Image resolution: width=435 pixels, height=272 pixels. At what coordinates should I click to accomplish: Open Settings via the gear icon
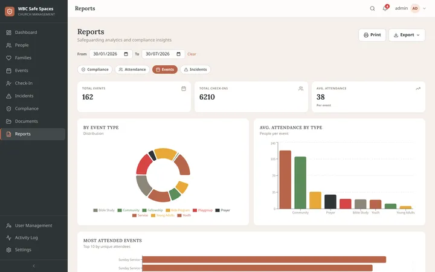click(8, 250)
